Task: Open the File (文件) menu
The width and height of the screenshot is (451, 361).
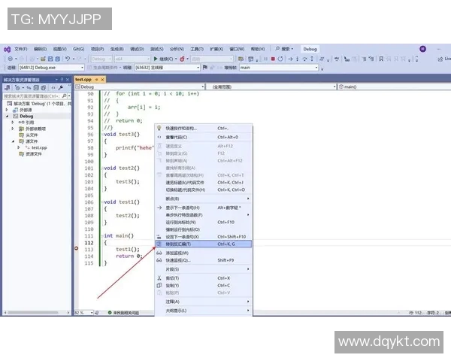Action: pos(20,49)
